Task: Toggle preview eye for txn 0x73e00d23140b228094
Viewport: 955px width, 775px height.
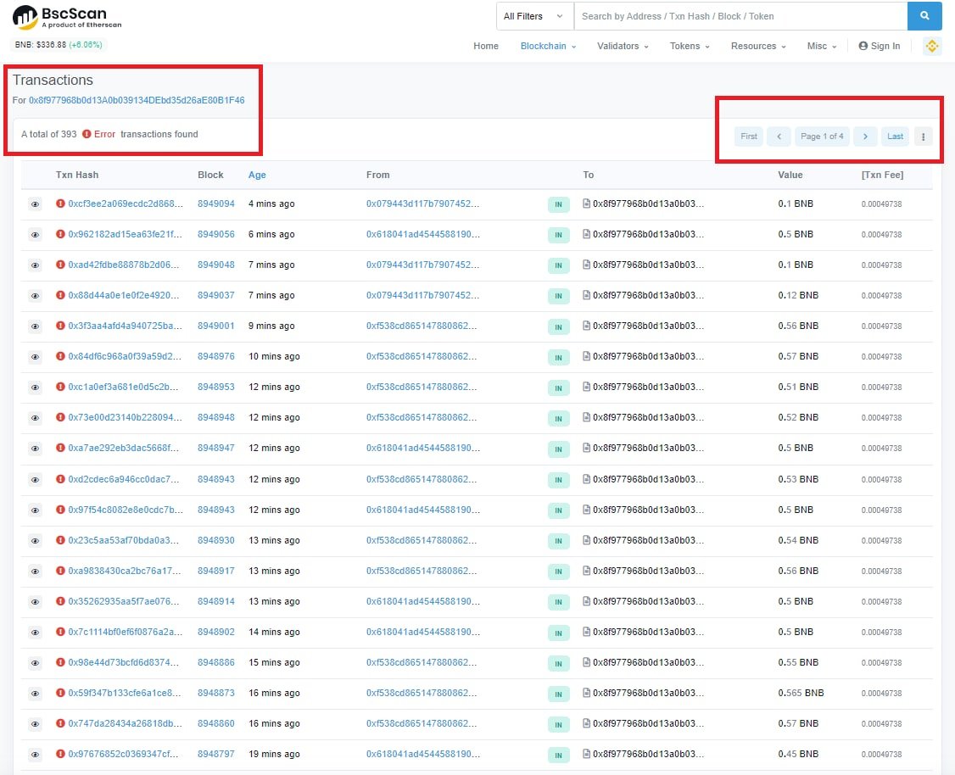Action: 36,418
